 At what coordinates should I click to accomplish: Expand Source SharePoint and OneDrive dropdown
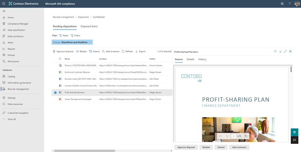[72, 42]
